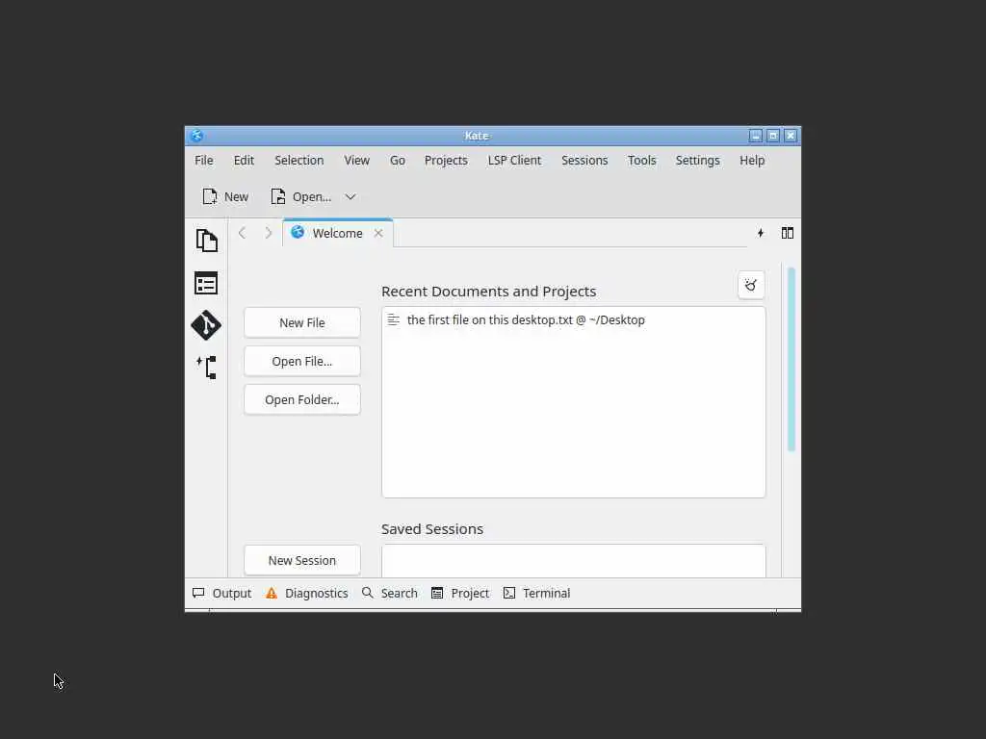This screenshot has height=739, width=986.
Task: Toggle the Output bottom panel
Action: (222, 593)
